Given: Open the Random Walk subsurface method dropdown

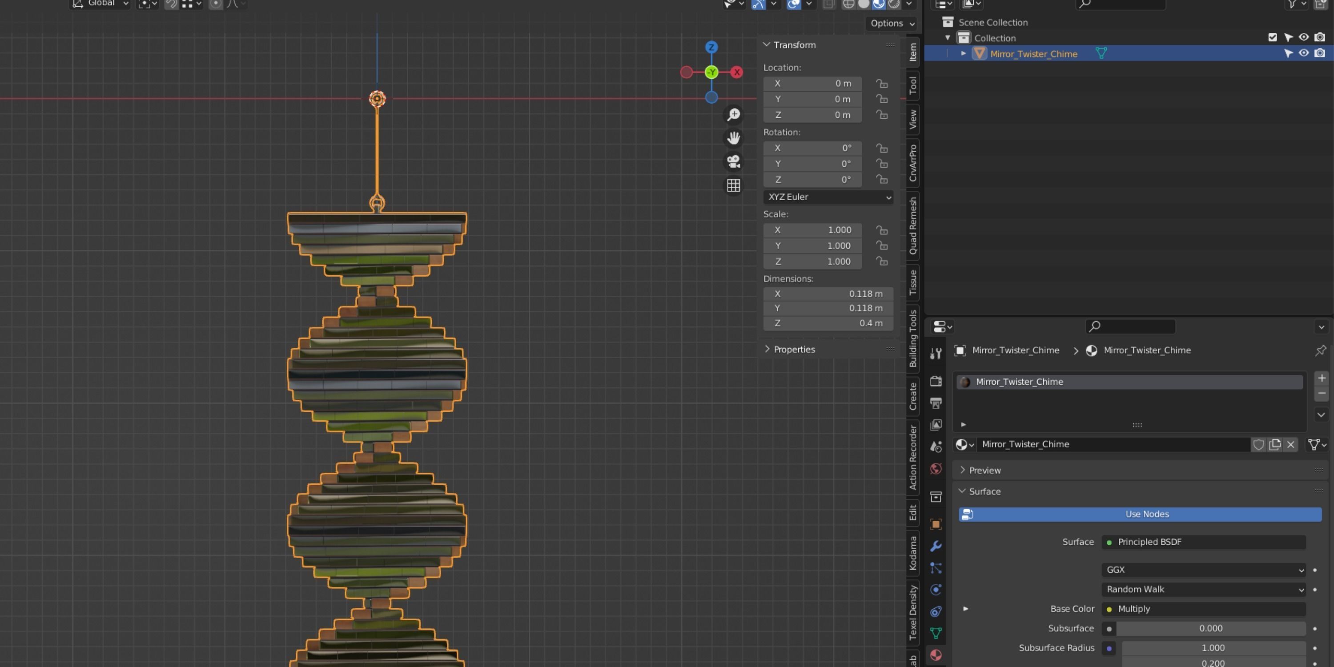Looking at the screenshot, I should click(1204, 589).
